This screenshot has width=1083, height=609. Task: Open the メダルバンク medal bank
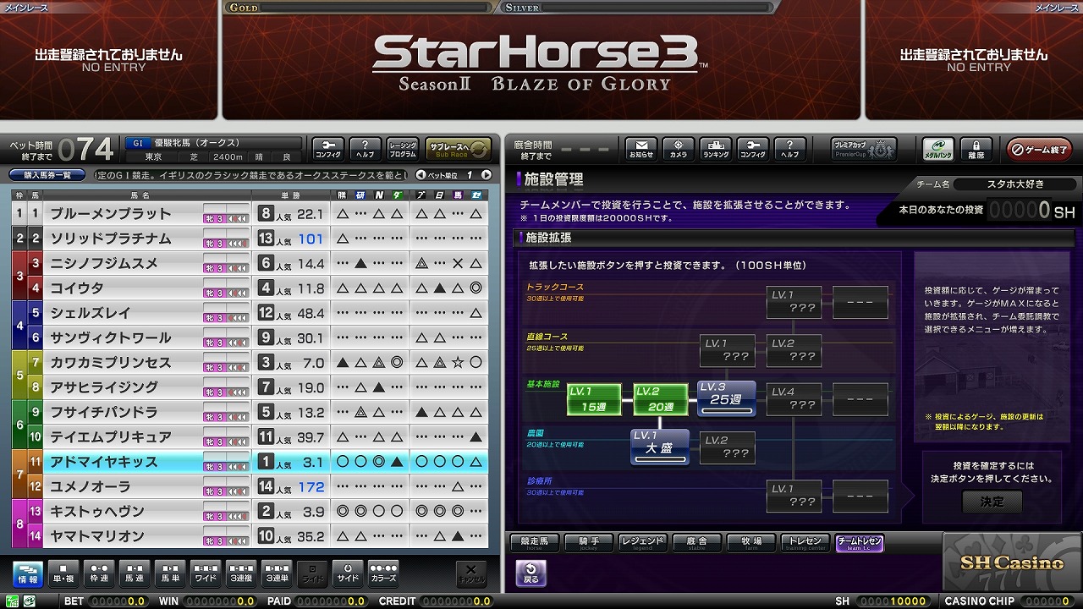click(x=937, y=149)
